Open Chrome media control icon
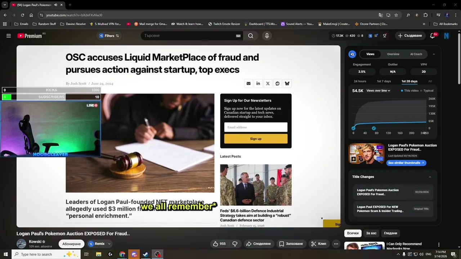This screenshot has width=461, height=259. [438, 15]
